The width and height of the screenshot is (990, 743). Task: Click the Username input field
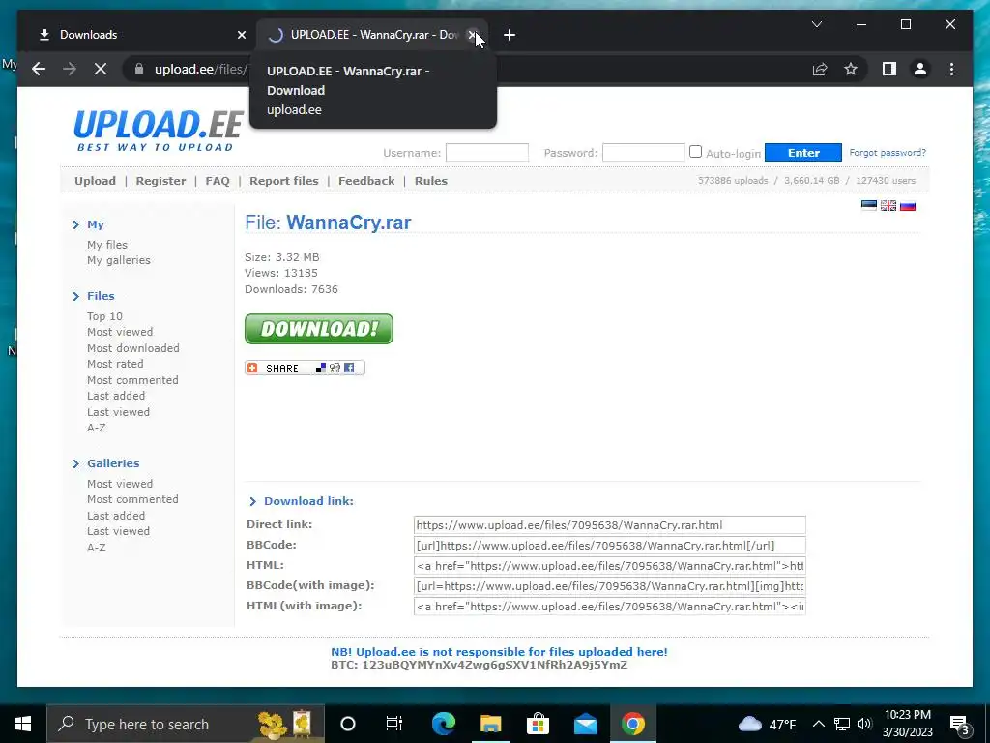pos(487,152)
